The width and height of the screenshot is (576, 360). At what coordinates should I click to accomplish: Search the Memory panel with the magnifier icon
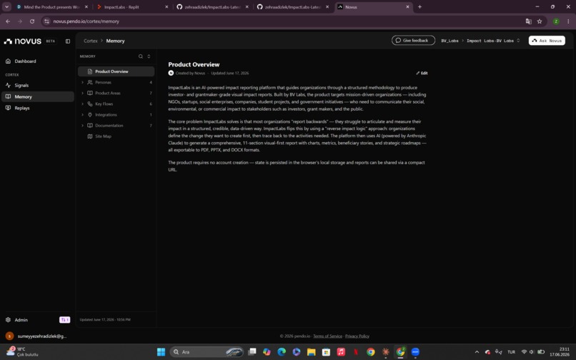[141, 56]
